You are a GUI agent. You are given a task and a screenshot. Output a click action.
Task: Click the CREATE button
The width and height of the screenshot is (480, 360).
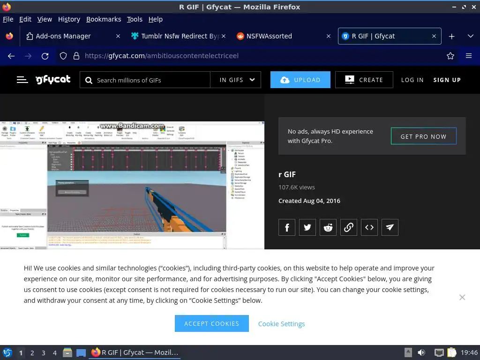[x=364, y=80]
